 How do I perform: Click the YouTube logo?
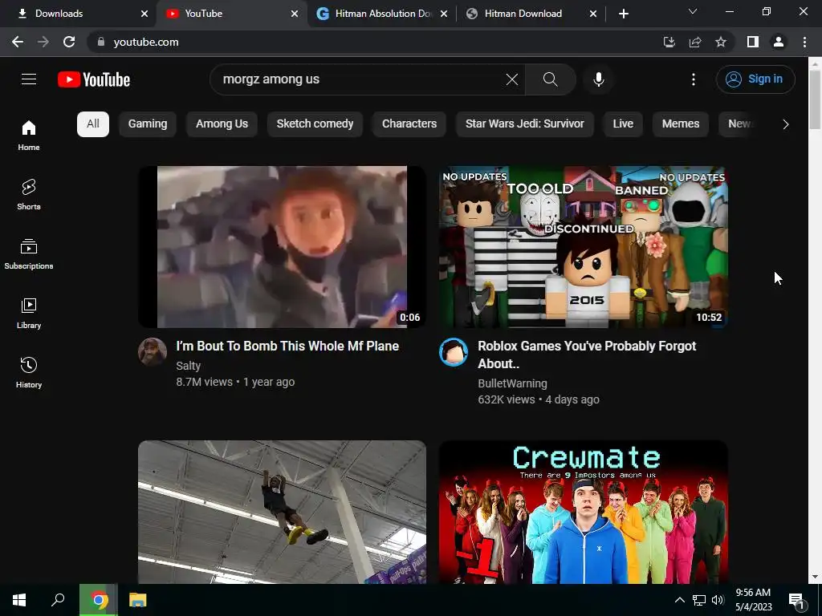(x=94, y=79)
